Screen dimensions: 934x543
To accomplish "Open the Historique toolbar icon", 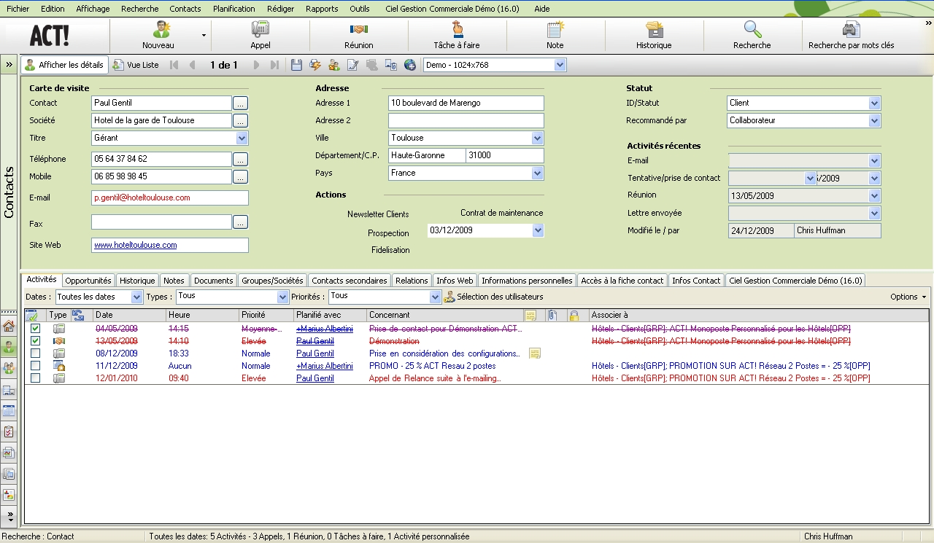I will 654,30.
